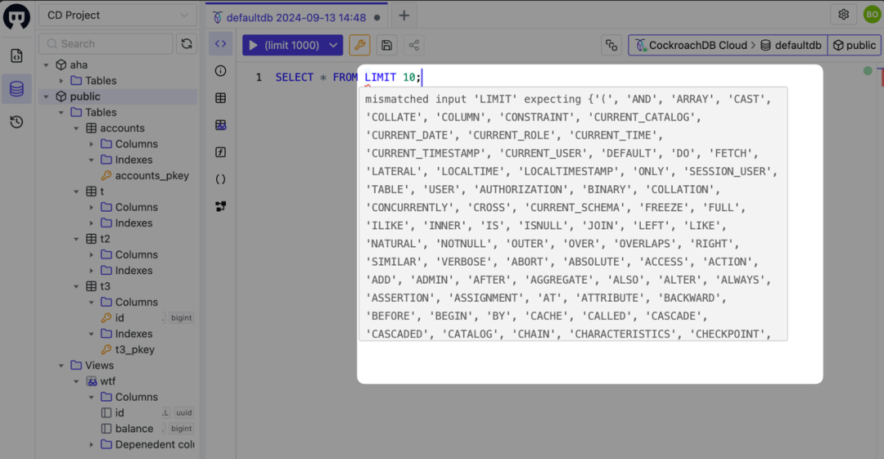This screenshot has height=459, width=884.
Task: Open the run limit dropdown arrow
Action: (334, 45)
